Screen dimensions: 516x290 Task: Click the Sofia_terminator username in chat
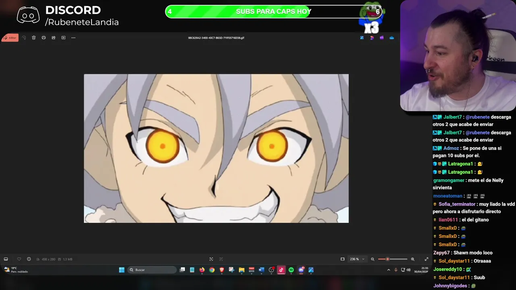tap(457, 205)
